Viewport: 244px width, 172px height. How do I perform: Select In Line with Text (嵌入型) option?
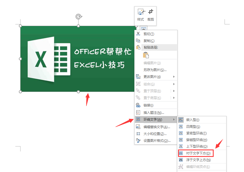[193, 120]
